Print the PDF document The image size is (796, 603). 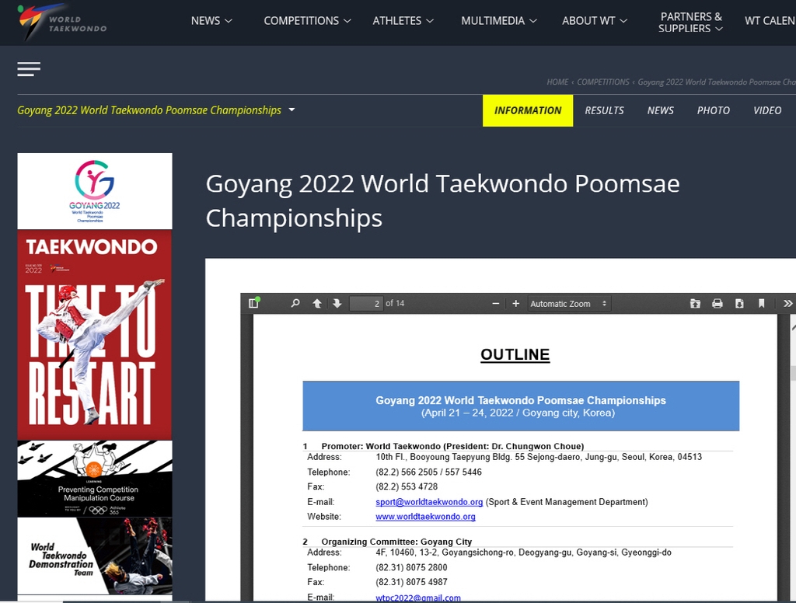717,303
